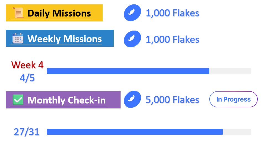Click the green checkmark icon on Monthly Check-in
Viewport: 266px width, 147px height.
click(18, 100)
